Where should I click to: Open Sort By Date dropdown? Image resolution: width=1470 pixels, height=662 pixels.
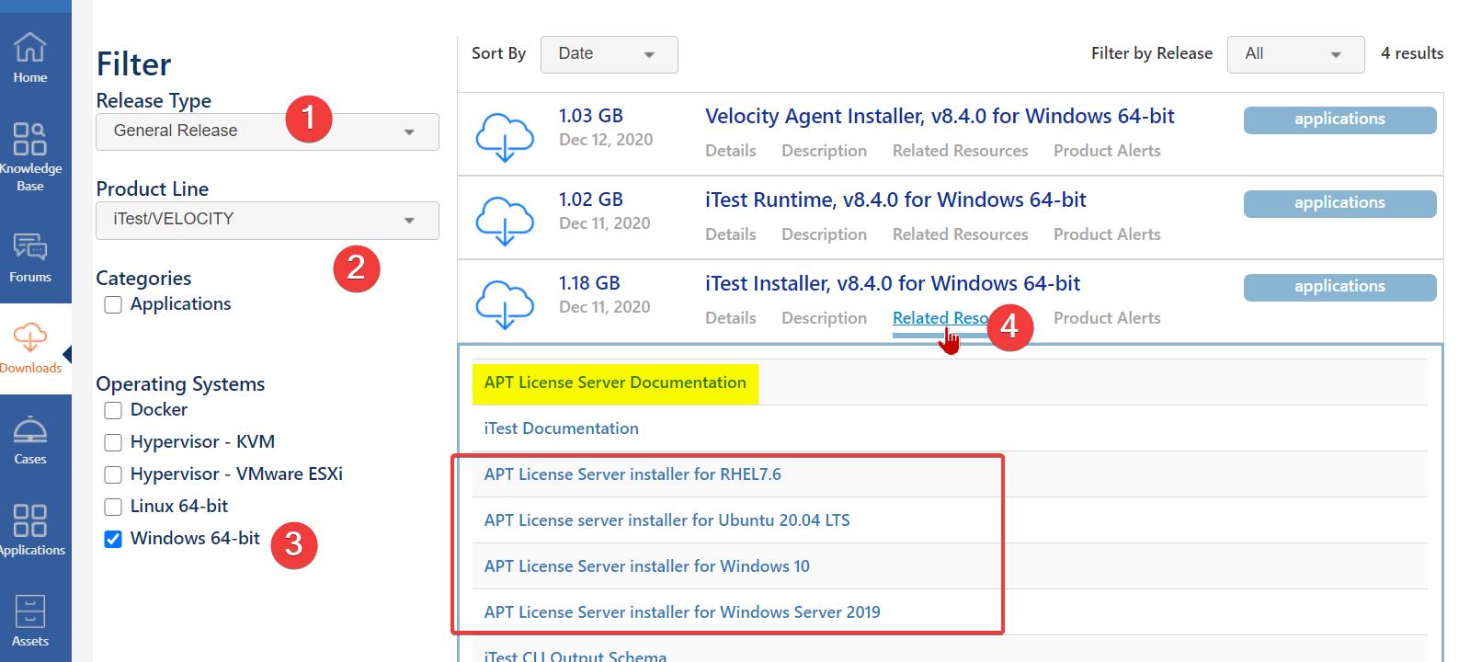click(x=610, y=54)
